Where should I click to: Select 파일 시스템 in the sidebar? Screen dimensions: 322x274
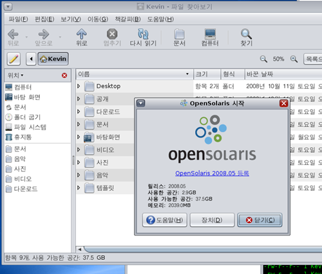pyautogui.click(x=26, y=127)
